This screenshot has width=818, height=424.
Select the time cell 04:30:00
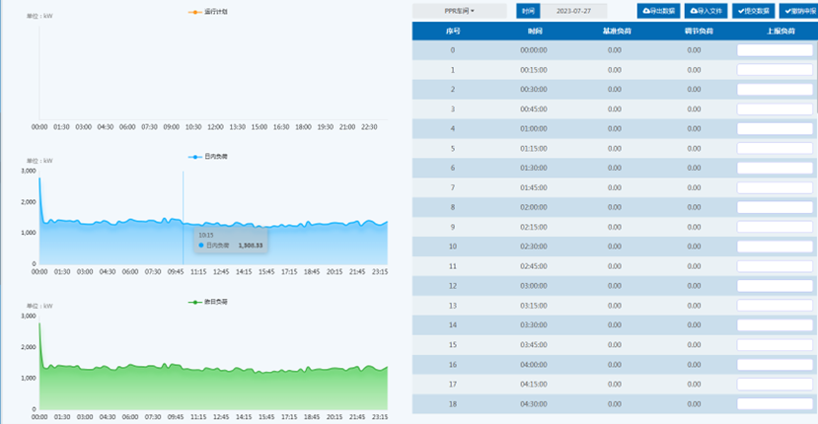tap(534, 403)
